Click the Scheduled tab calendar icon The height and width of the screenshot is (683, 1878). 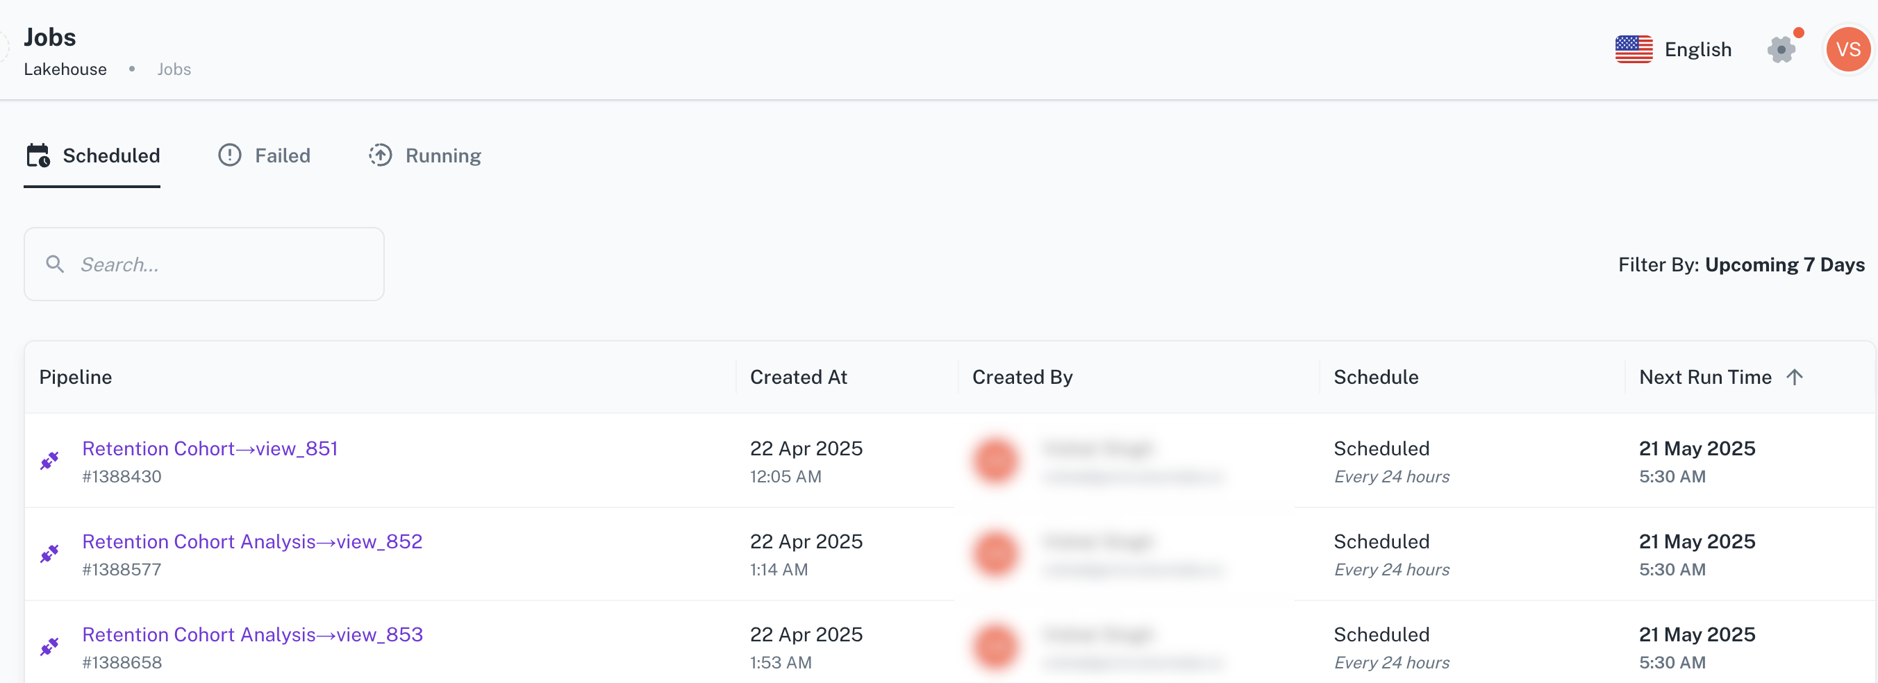pos(38,155)
